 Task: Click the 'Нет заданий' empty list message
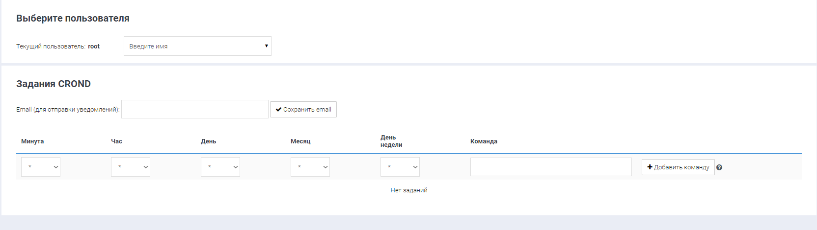(409, 190)
